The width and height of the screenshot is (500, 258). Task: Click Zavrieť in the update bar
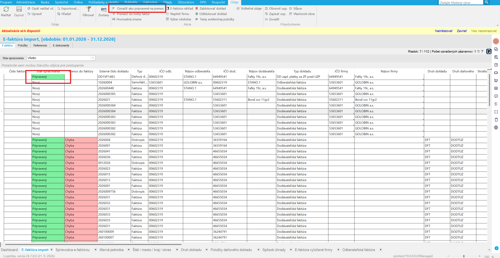tap(462, 31)
